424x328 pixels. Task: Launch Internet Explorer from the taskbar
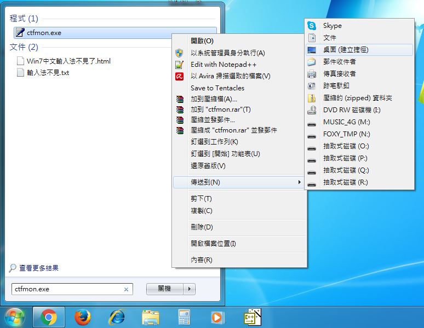click(x=117, y=317)
